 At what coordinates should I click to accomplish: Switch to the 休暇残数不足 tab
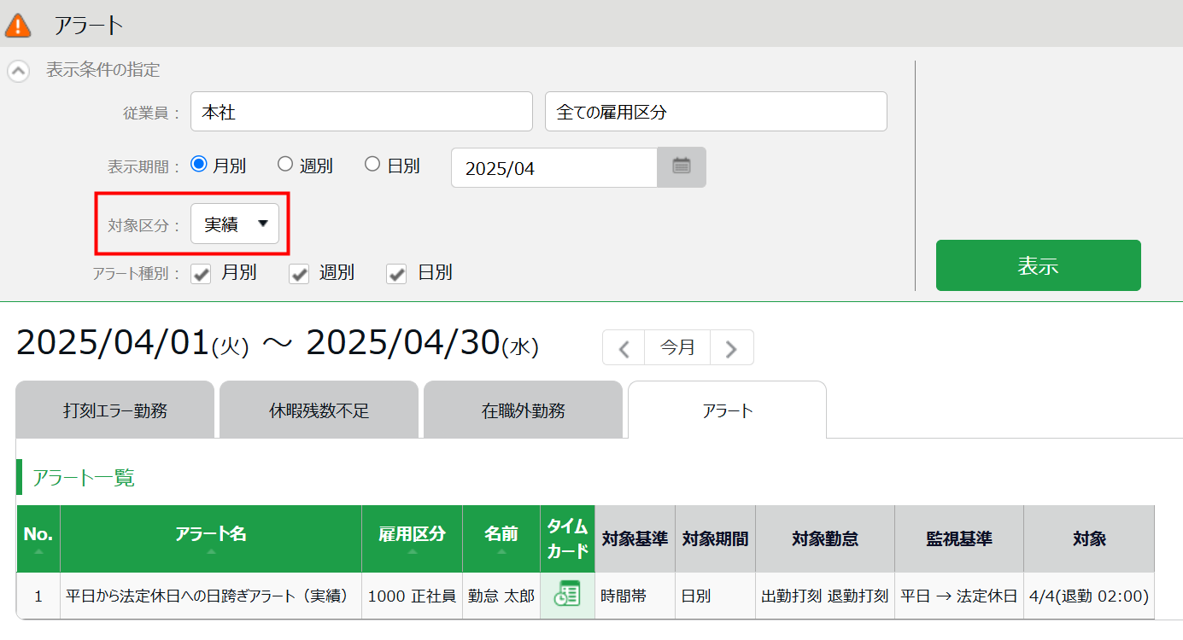(x=319, y=410)
